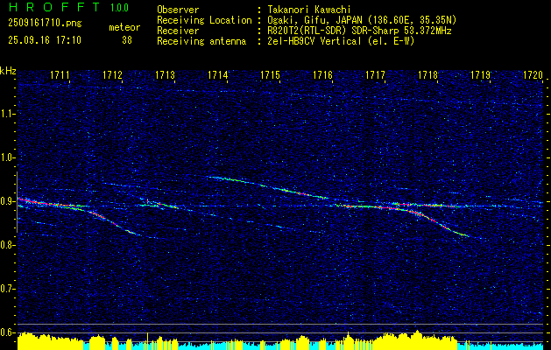This screenshot has height=350, width=551.
Task: Click the HROFFT program title text
Action: click(53, 7)
